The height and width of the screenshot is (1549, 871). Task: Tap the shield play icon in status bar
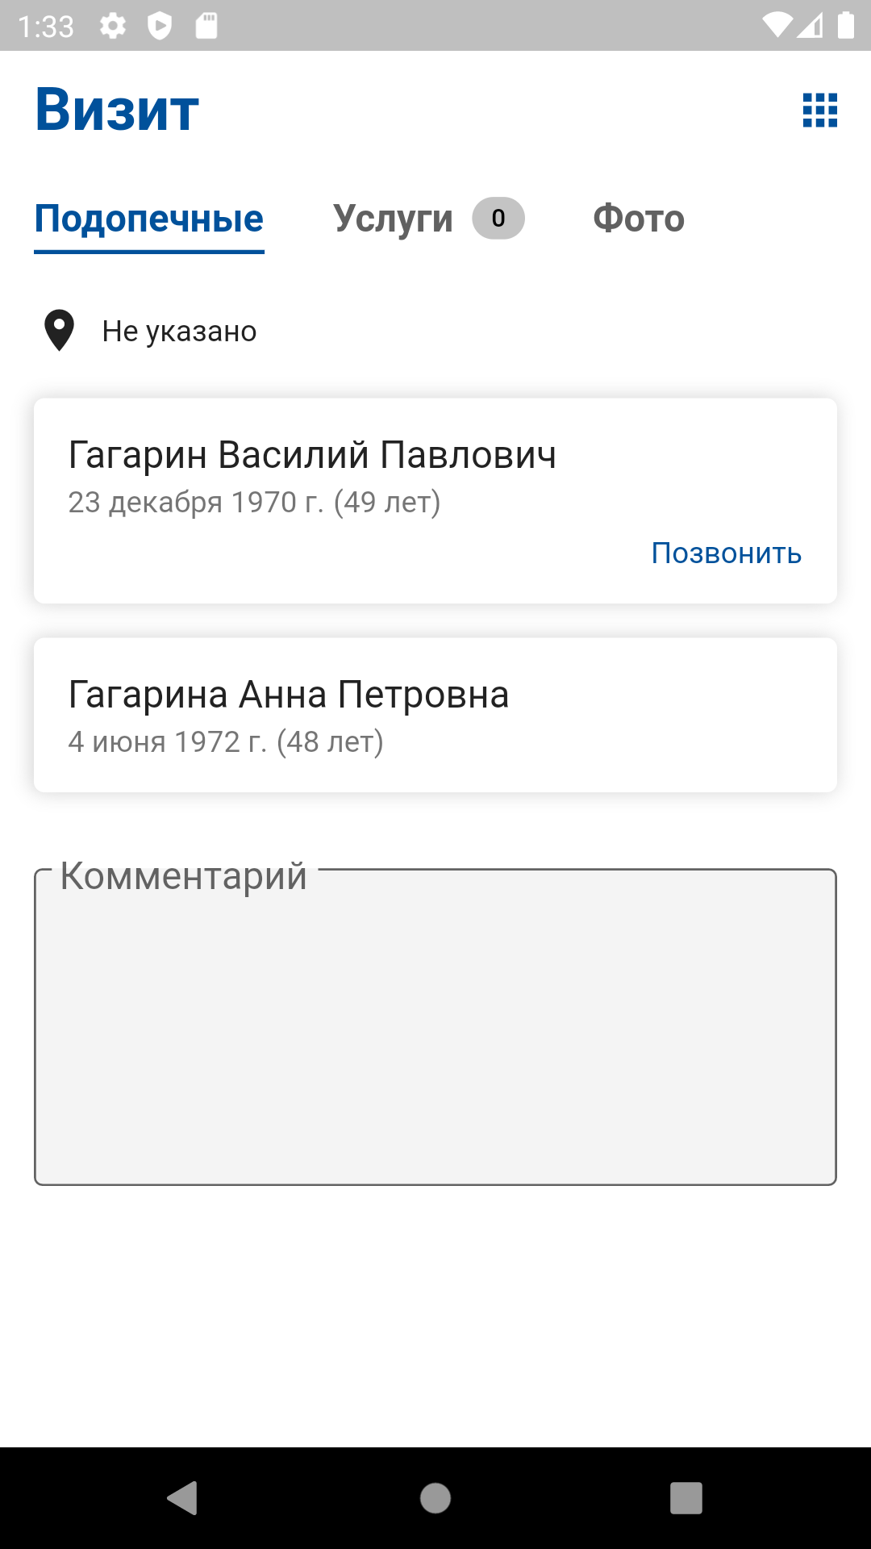coord(160,26)
